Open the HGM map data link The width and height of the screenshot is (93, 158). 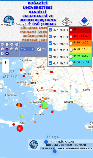(13, 24)
